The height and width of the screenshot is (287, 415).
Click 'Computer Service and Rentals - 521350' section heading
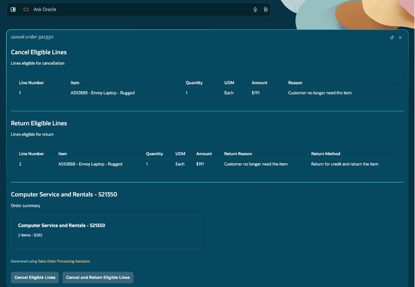pos(64,194)
